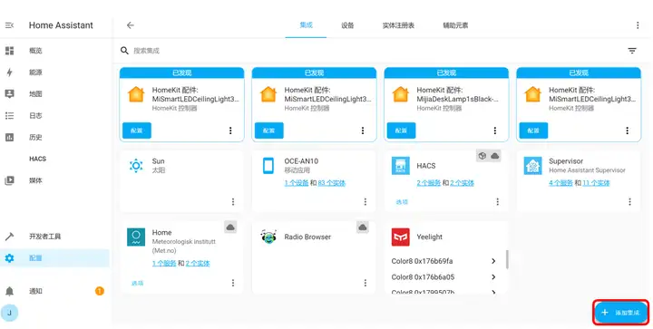Screen dimensions: 653x329
Task: Open Developer Tools hammer icon
Action: click(x=9, y=237)
